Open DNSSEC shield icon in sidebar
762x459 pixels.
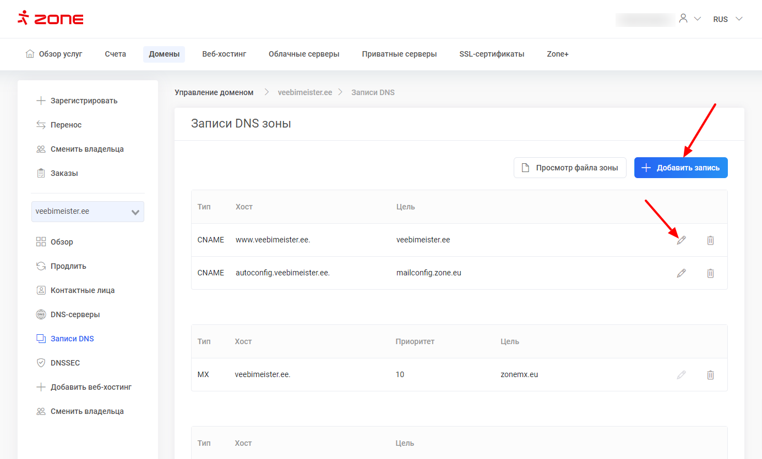click(41, 363)
